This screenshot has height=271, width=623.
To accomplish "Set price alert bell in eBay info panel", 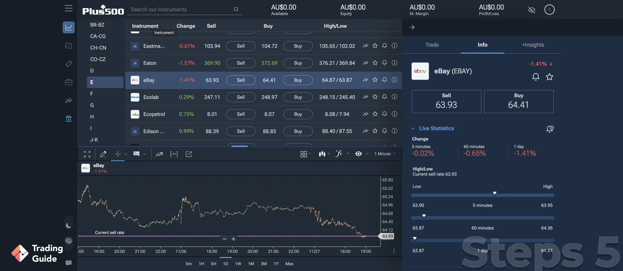I will point(536,77).
